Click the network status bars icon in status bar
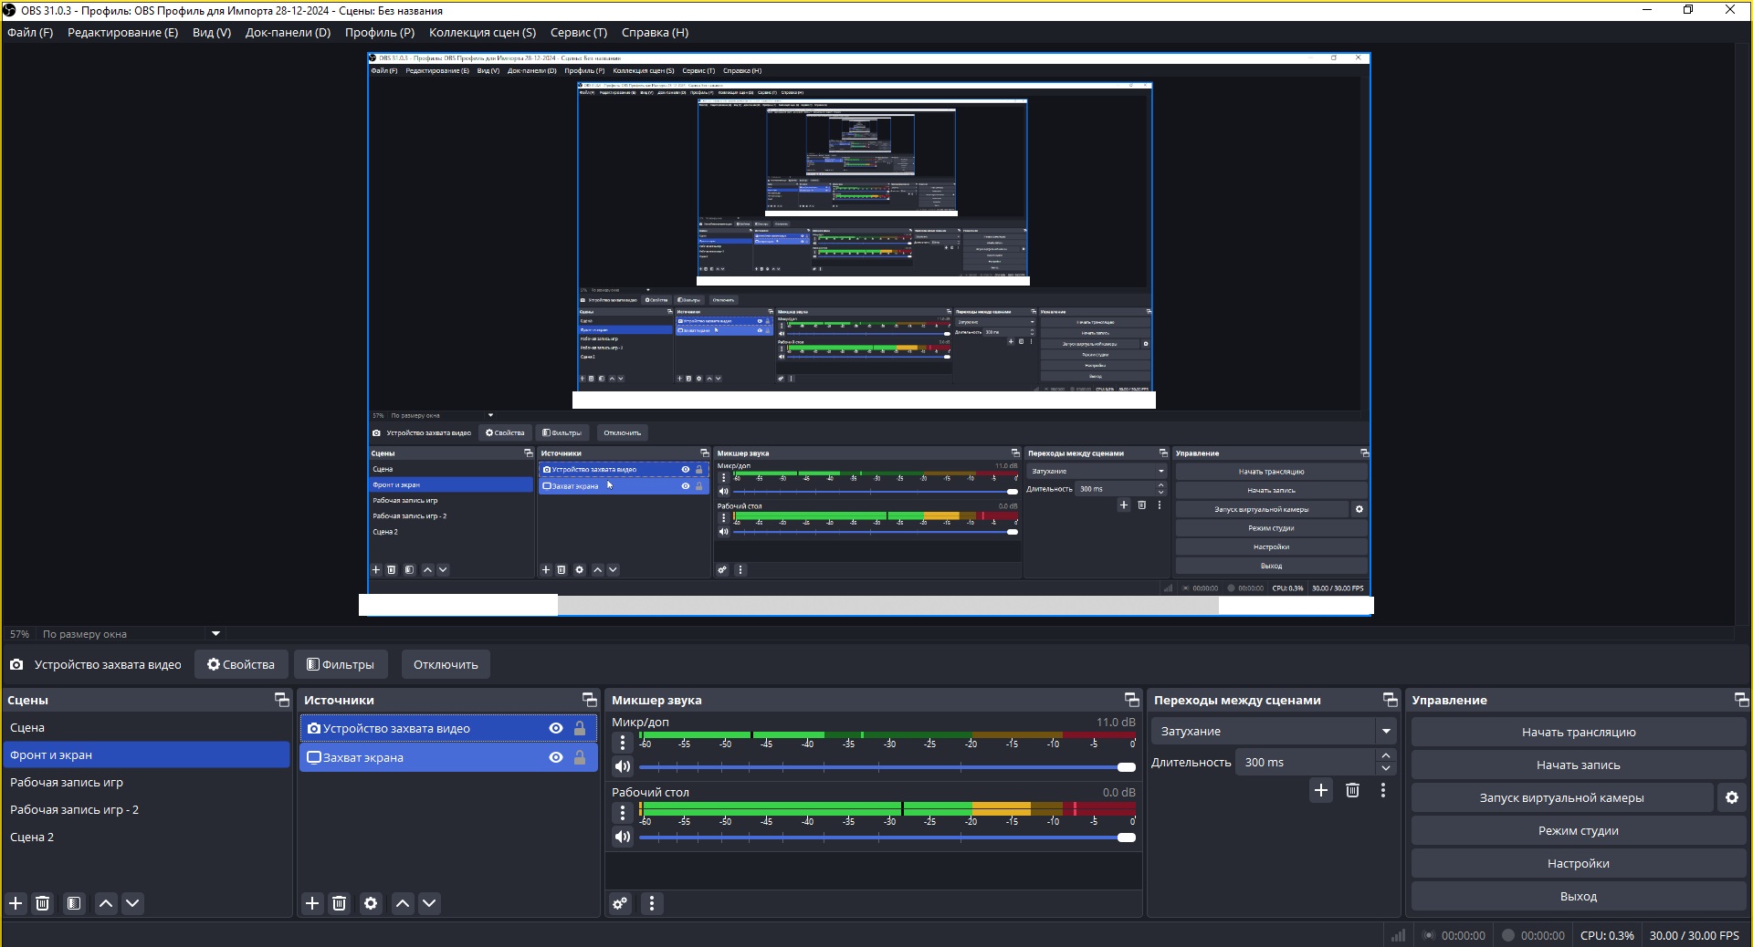 point(1398,935)
